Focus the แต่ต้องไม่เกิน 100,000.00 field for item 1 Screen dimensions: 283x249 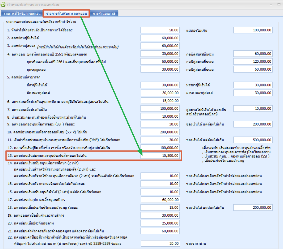(x=253, y=30)
